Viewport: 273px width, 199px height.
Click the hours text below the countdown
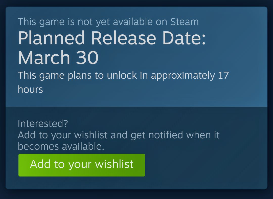pyautogui.click(x=30, y=89)
